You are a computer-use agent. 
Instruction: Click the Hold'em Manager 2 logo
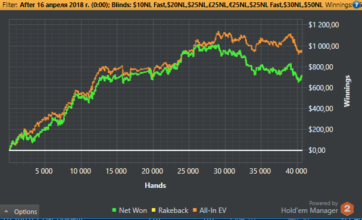(347, 209)
